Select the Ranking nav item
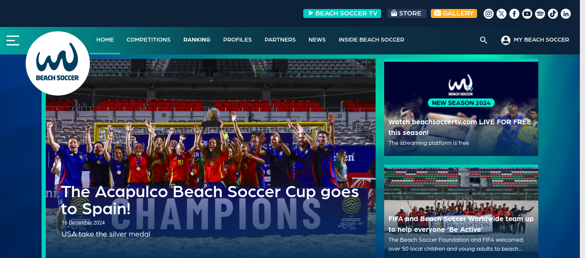 [x=197, y=40]
